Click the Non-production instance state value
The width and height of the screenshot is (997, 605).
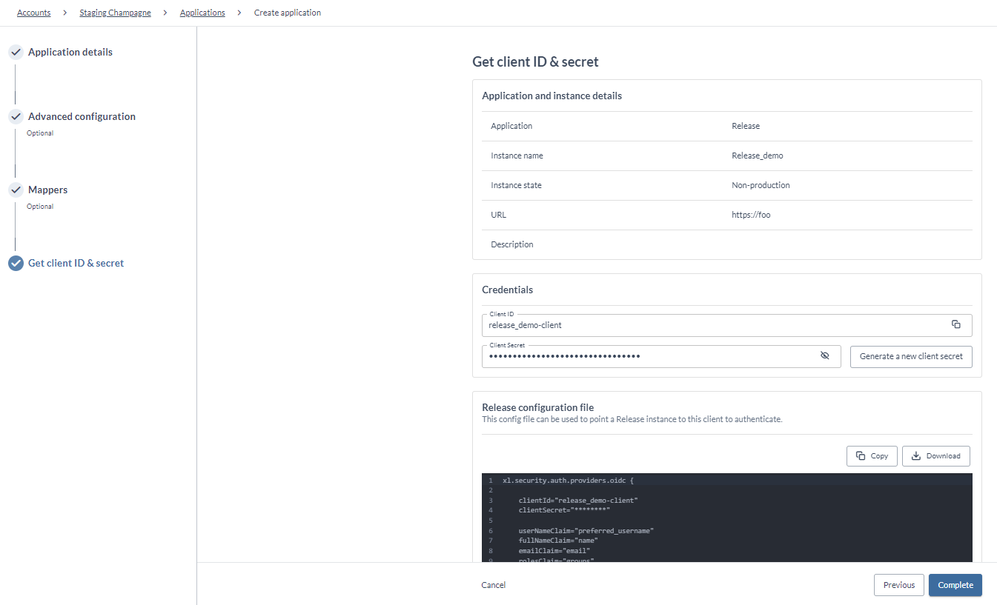[x=761, y=185]
